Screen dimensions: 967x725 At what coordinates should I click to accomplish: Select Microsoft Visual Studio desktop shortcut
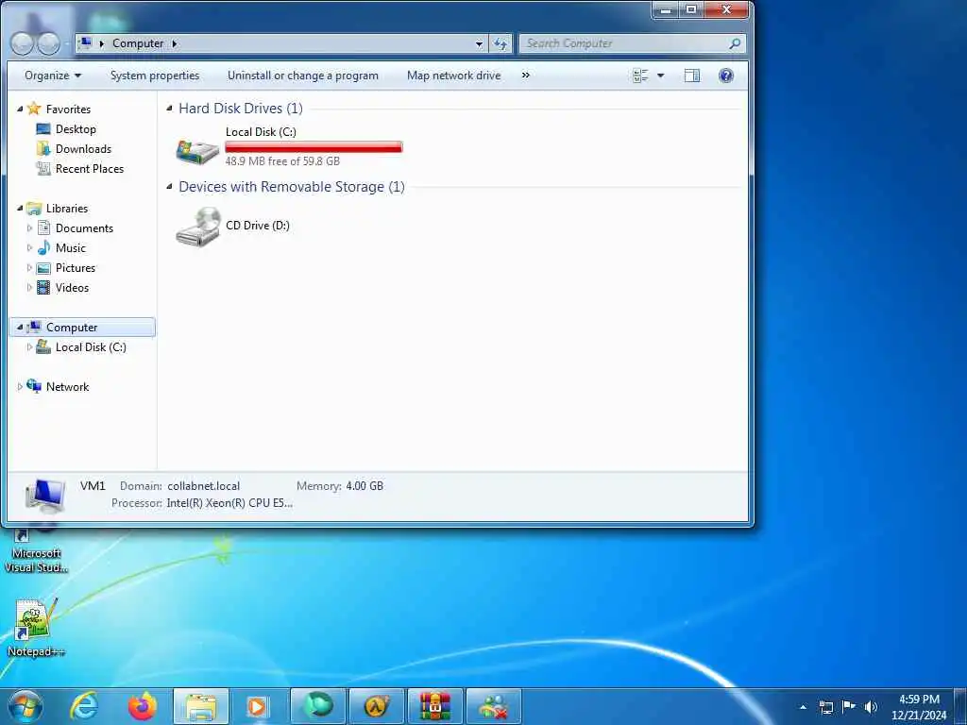(36, 550)
